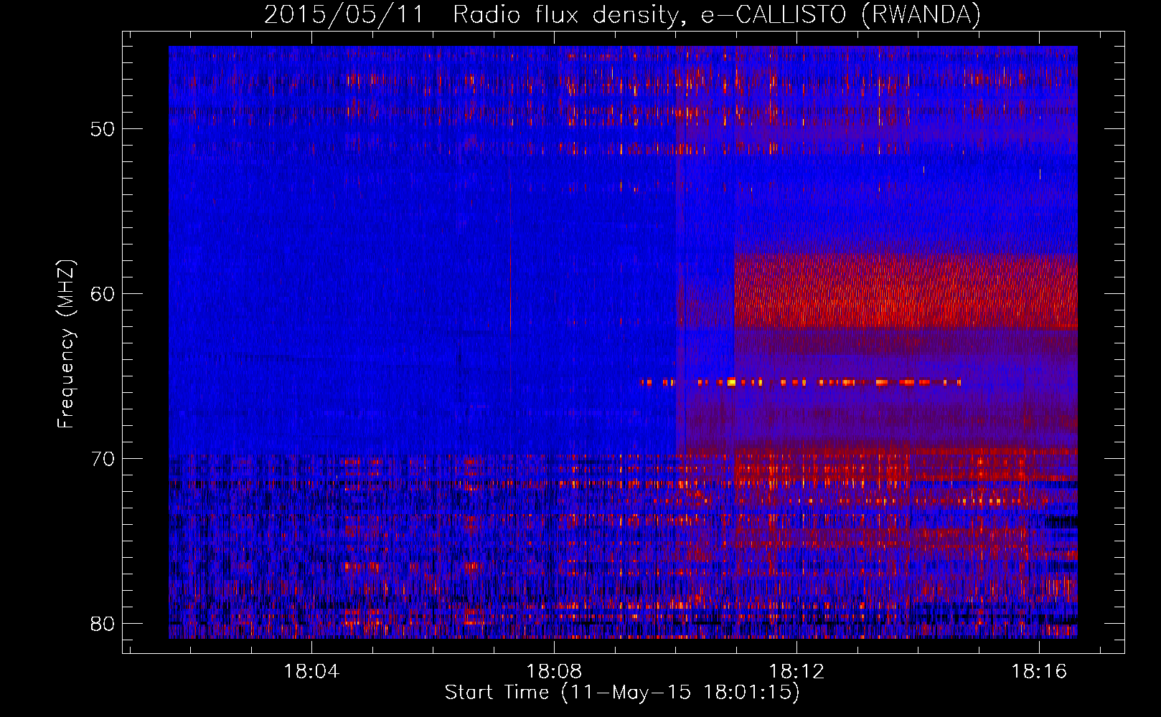Click the bright red emission band near 60 MHz

[906, 291]
